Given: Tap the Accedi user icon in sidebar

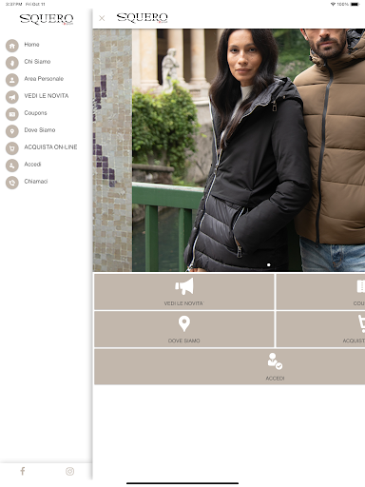Looking at the screenshot, I should 12,166.
